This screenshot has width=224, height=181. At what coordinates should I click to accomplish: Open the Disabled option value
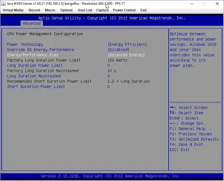coord(118,50)
